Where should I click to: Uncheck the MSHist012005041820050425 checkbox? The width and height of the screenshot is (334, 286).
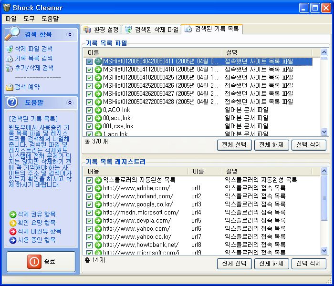point(89,78)
